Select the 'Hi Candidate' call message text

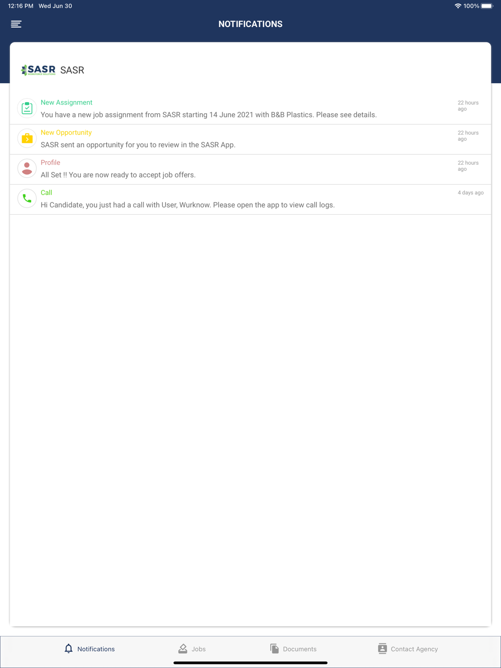[187, 205]
